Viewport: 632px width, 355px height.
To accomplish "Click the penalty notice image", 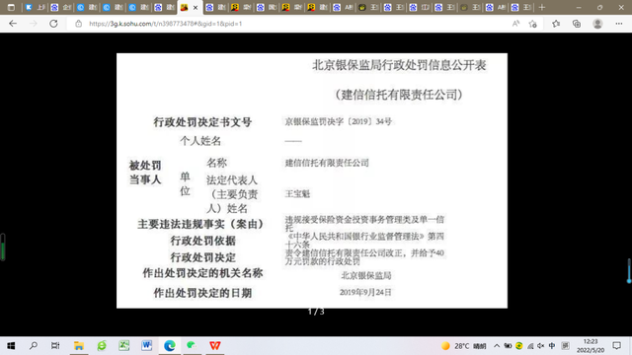I will point(312,180).
